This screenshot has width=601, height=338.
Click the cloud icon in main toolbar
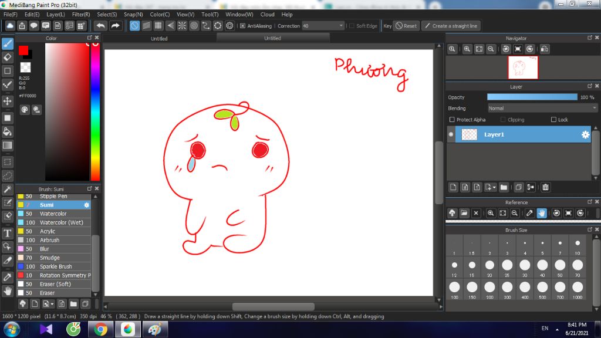10,26
